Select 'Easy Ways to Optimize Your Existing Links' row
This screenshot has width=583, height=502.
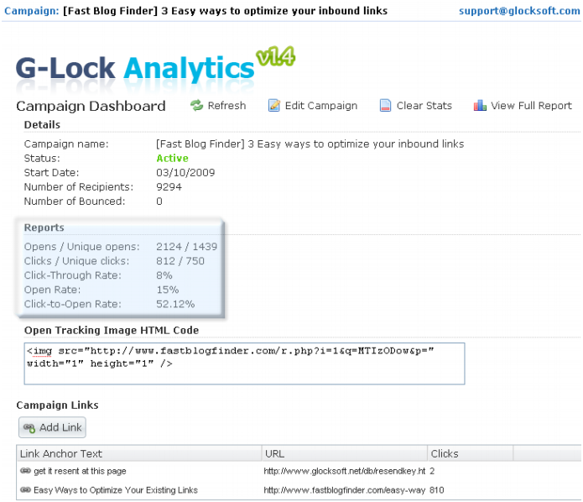tap(116, 490)
